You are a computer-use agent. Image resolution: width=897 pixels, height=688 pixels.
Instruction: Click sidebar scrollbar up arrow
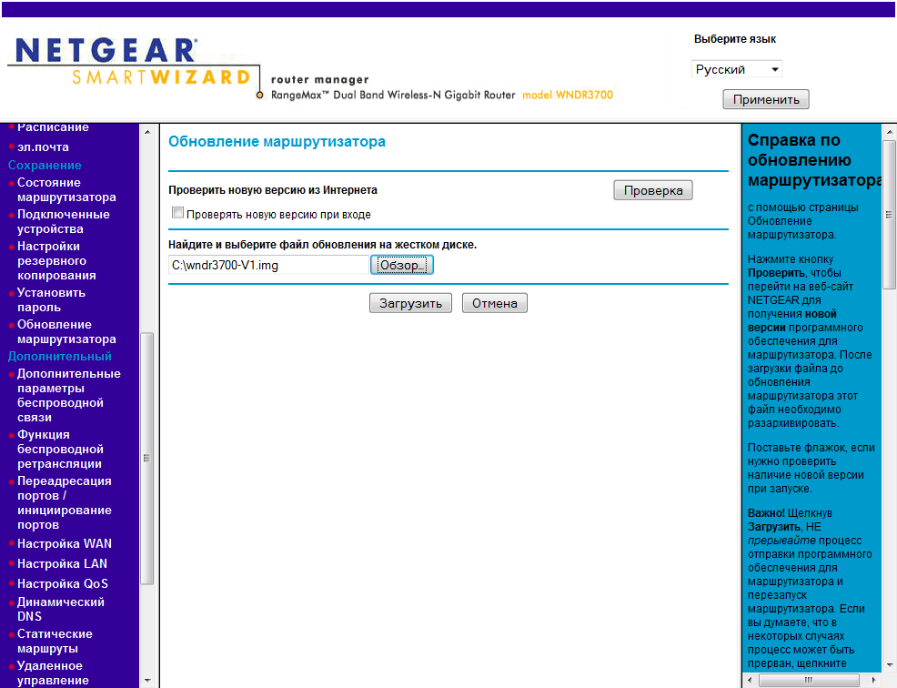click(x=147, y=132)
